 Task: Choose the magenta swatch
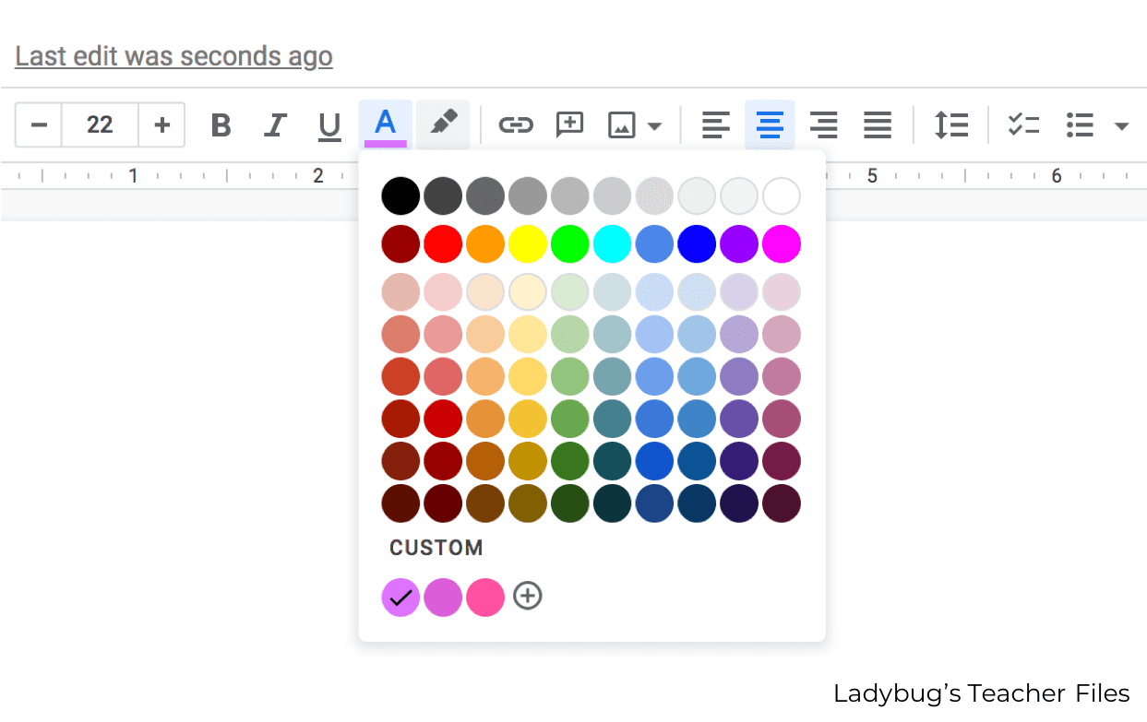pos(782,244)
